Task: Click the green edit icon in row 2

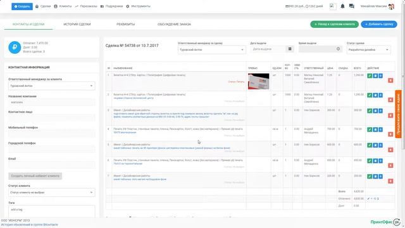Action: coord(370,95)
